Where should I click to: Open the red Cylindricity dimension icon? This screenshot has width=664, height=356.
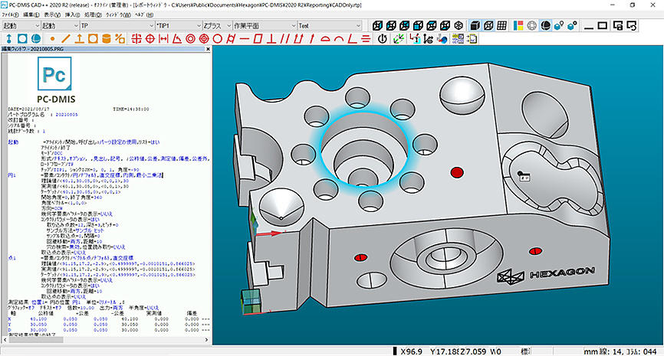(x=231, y=39)
